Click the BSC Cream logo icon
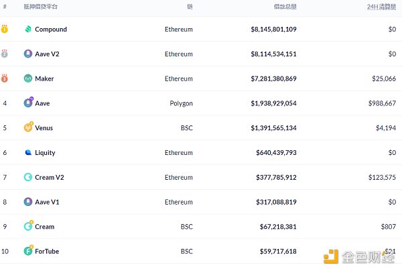 28,226
